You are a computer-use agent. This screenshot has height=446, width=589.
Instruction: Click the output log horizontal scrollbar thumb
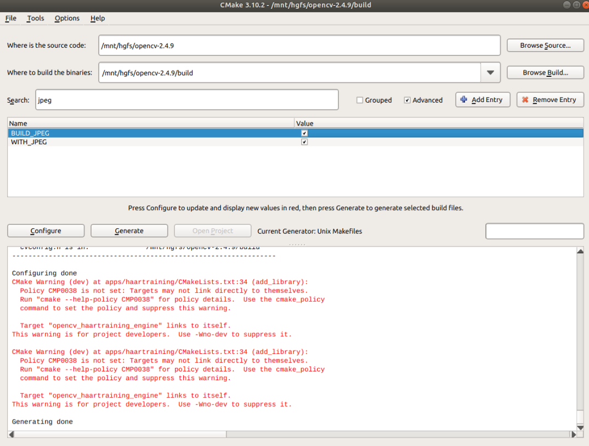(x=120, y=434)
